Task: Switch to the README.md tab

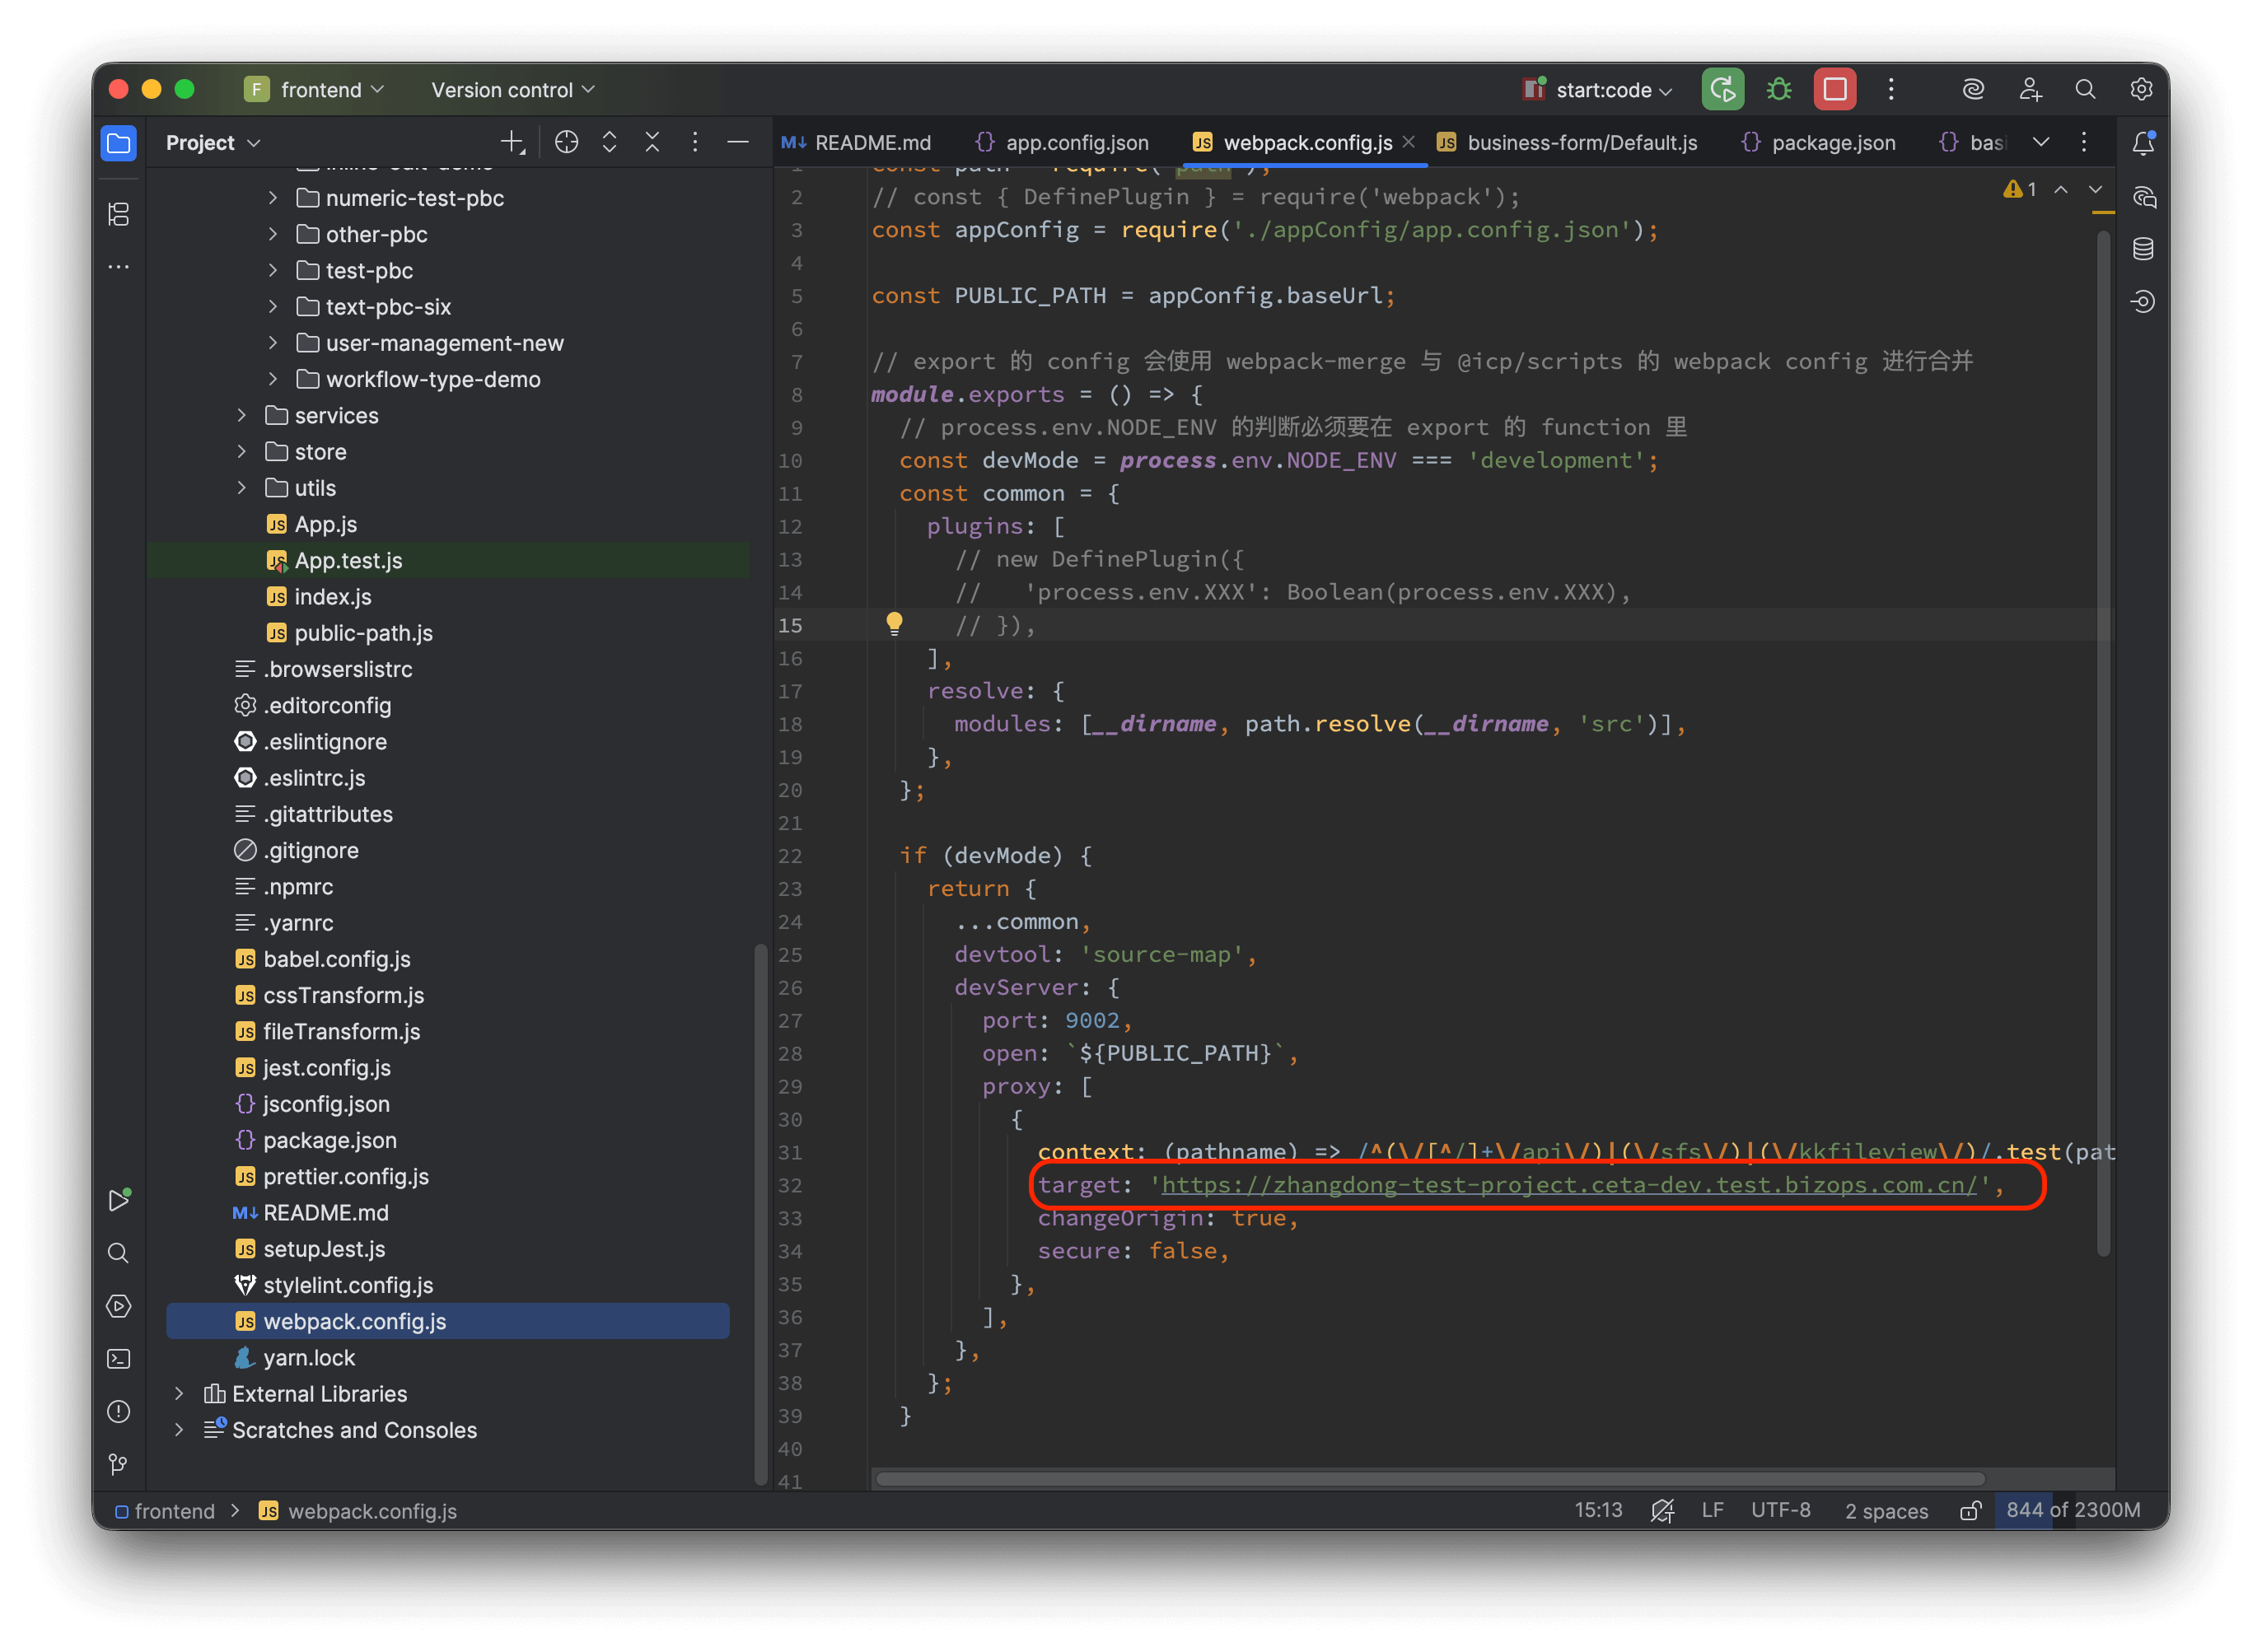Action: 856,143
